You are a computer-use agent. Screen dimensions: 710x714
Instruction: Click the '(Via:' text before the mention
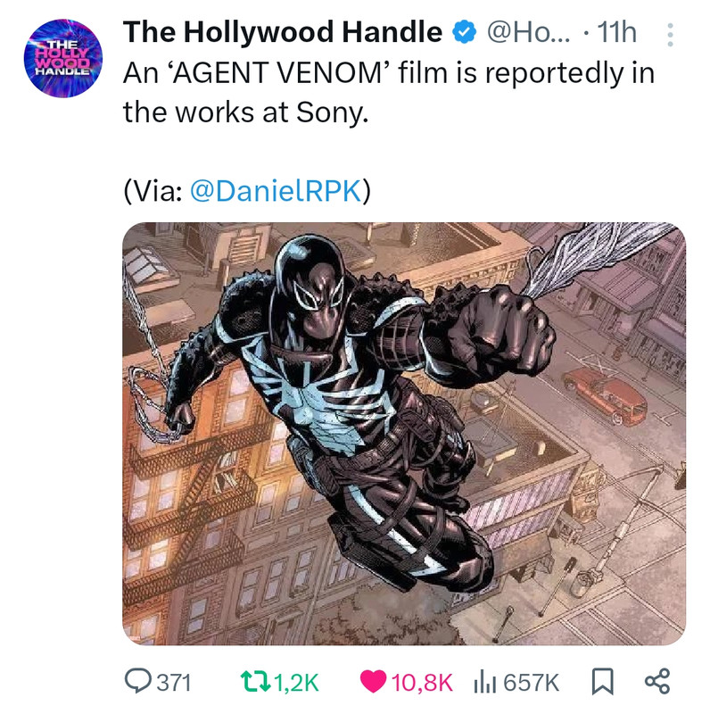click(x=153, y=191)
